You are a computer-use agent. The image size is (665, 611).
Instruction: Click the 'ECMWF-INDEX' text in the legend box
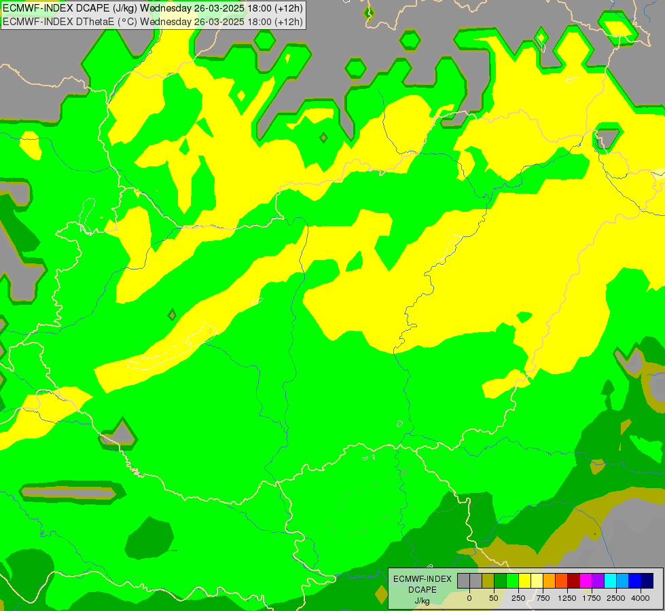pyautogui.click(x=423, y=579)
